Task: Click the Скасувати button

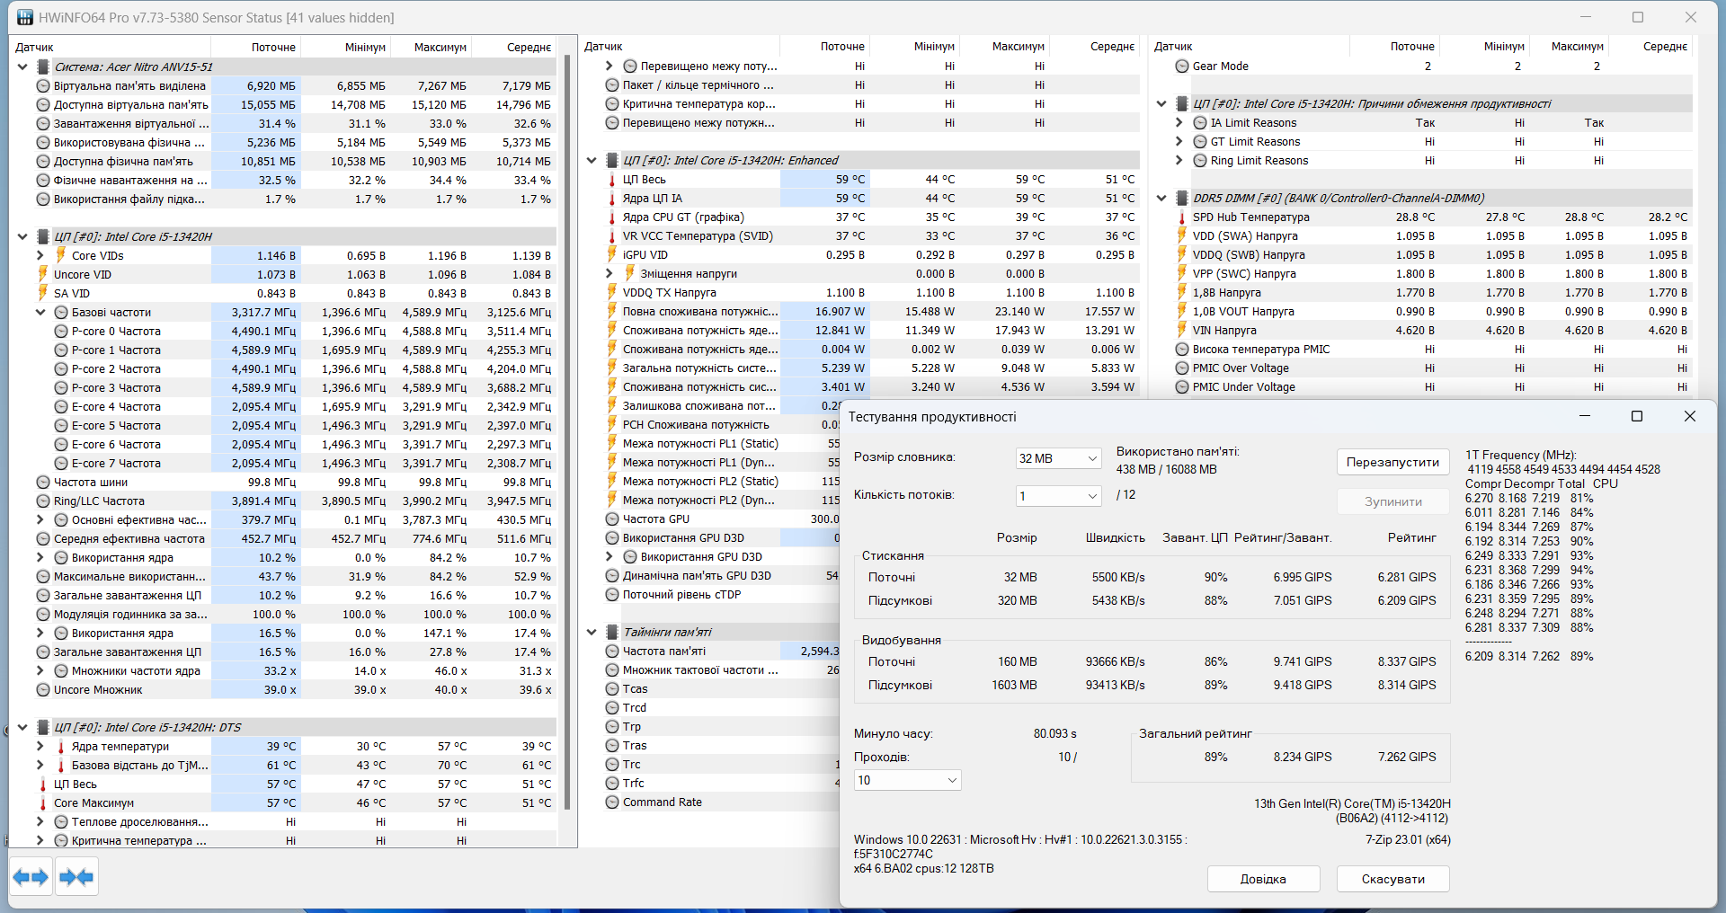Action: point(1392,879)
